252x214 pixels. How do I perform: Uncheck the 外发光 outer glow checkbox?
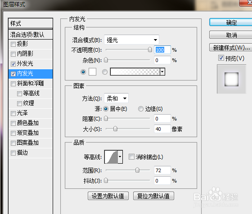point(13,64)
